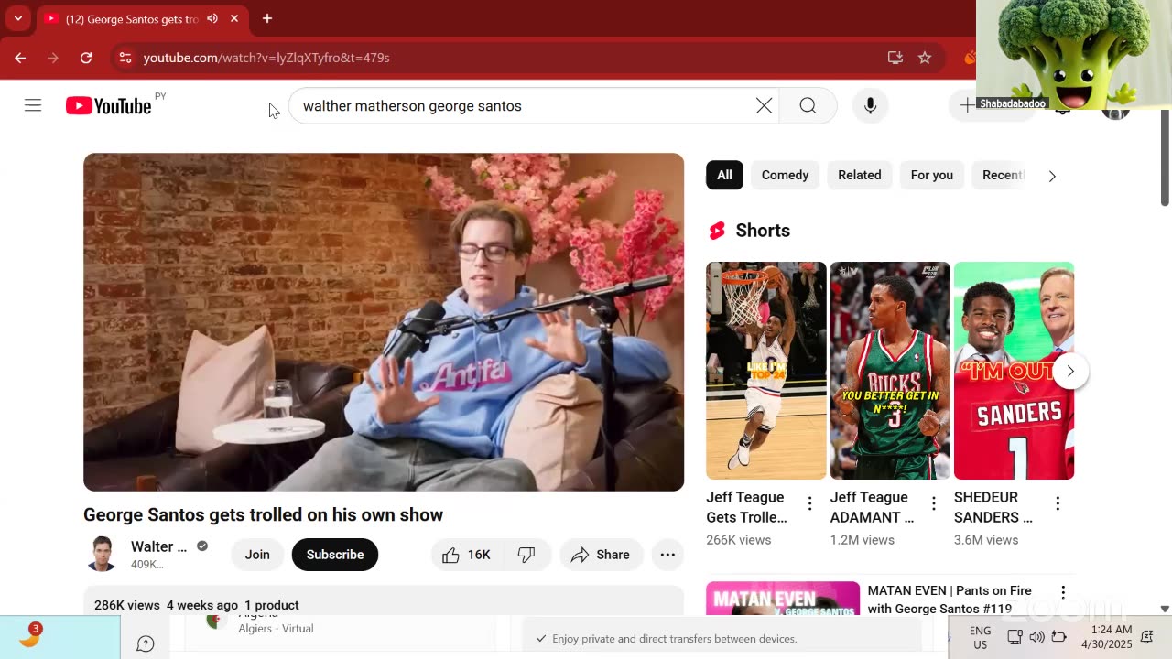
Task: Share the George Santos video
Action: click(601, 555)
